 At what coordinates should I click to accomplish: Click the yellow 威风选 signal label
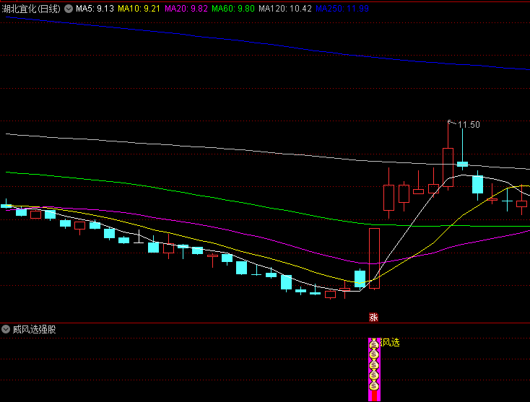click(x=390, y=343)
